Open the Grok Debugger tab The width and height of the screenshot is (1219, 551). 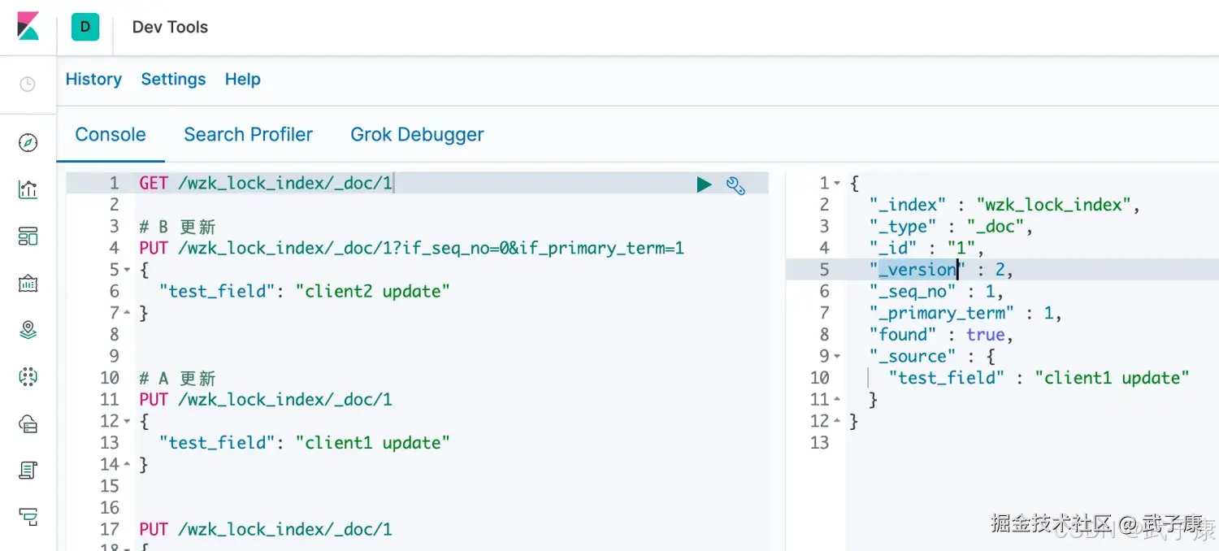click(416, 134)
